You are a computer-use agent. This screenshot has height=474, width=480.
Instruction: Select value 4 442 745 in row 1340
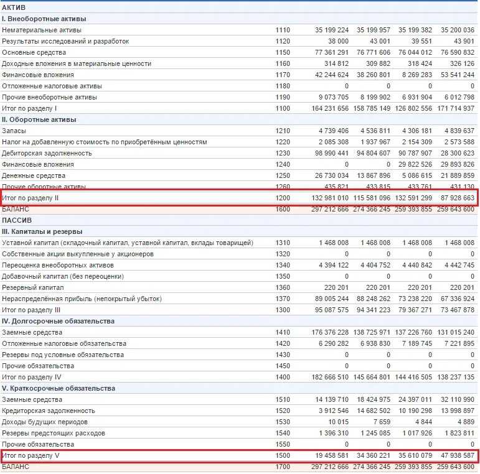click(459, 265)
